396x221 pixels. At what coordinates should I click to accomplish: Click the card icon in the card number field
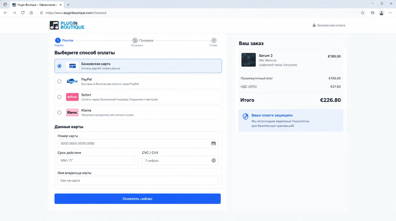[214, 143]
